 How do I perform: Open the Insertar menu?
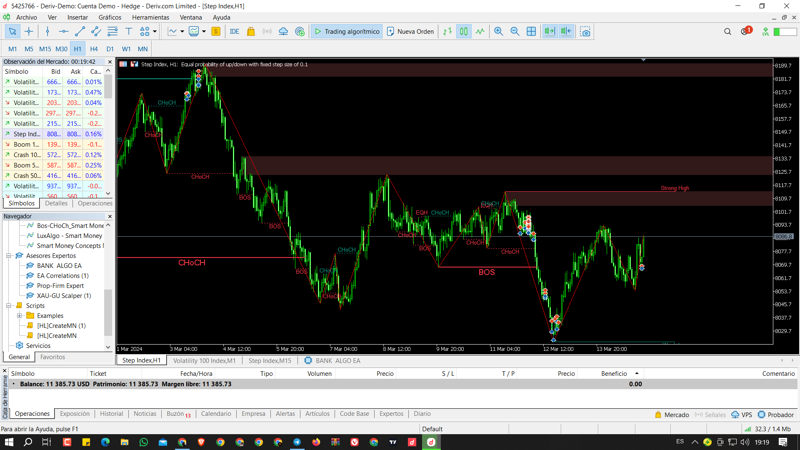pyautogui.click(x=77, y=17)
